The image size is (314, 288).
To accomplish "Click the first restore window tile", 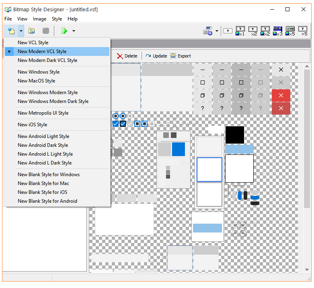I will pyautogui.click(x=203, y=95).
